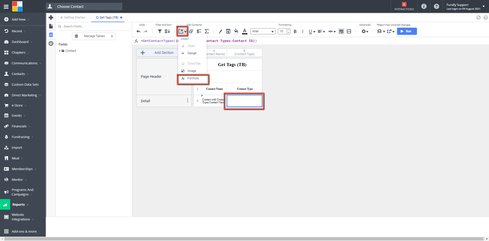Increase font size with stepper arrow
This screenshot has height=241, width=489.
289,30
